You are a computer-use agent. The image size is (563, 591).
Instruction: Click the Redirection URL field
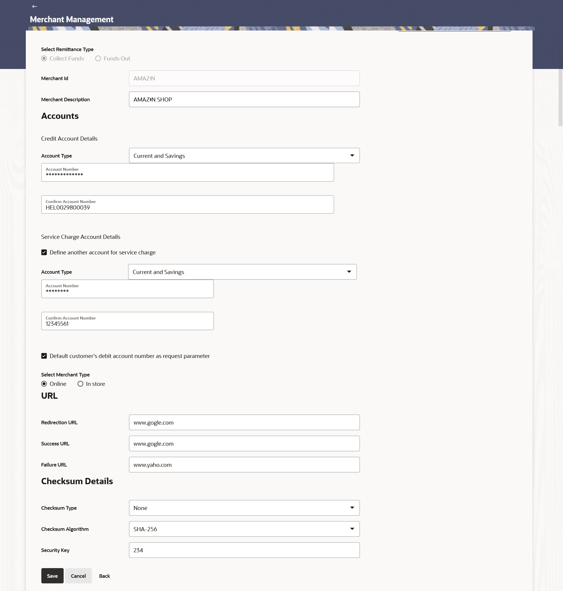[x=244, y=423]
